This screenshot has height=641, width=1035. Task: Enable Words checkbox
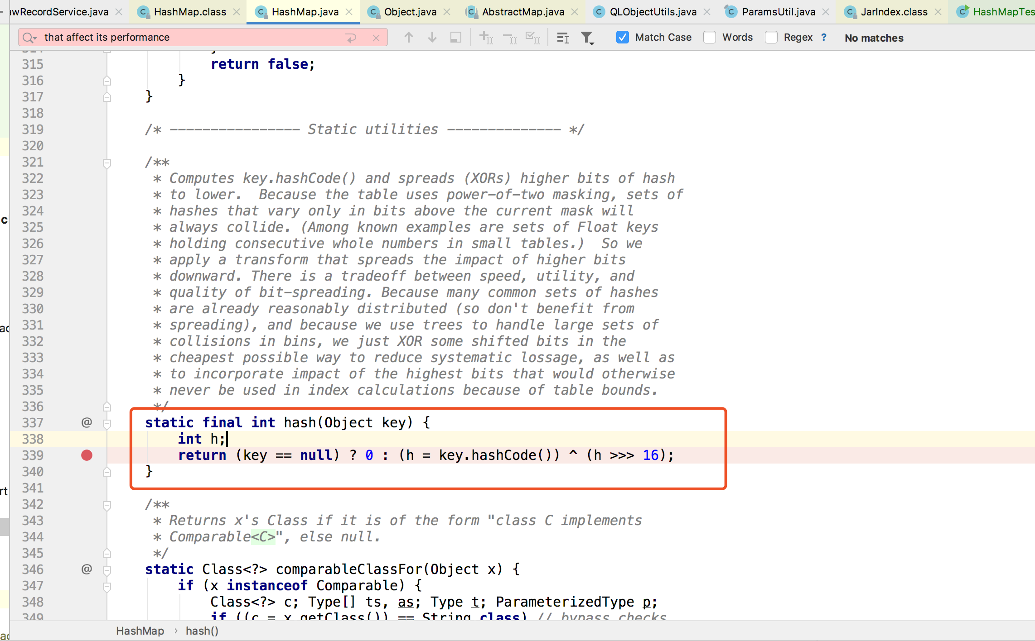click(710, 38)
